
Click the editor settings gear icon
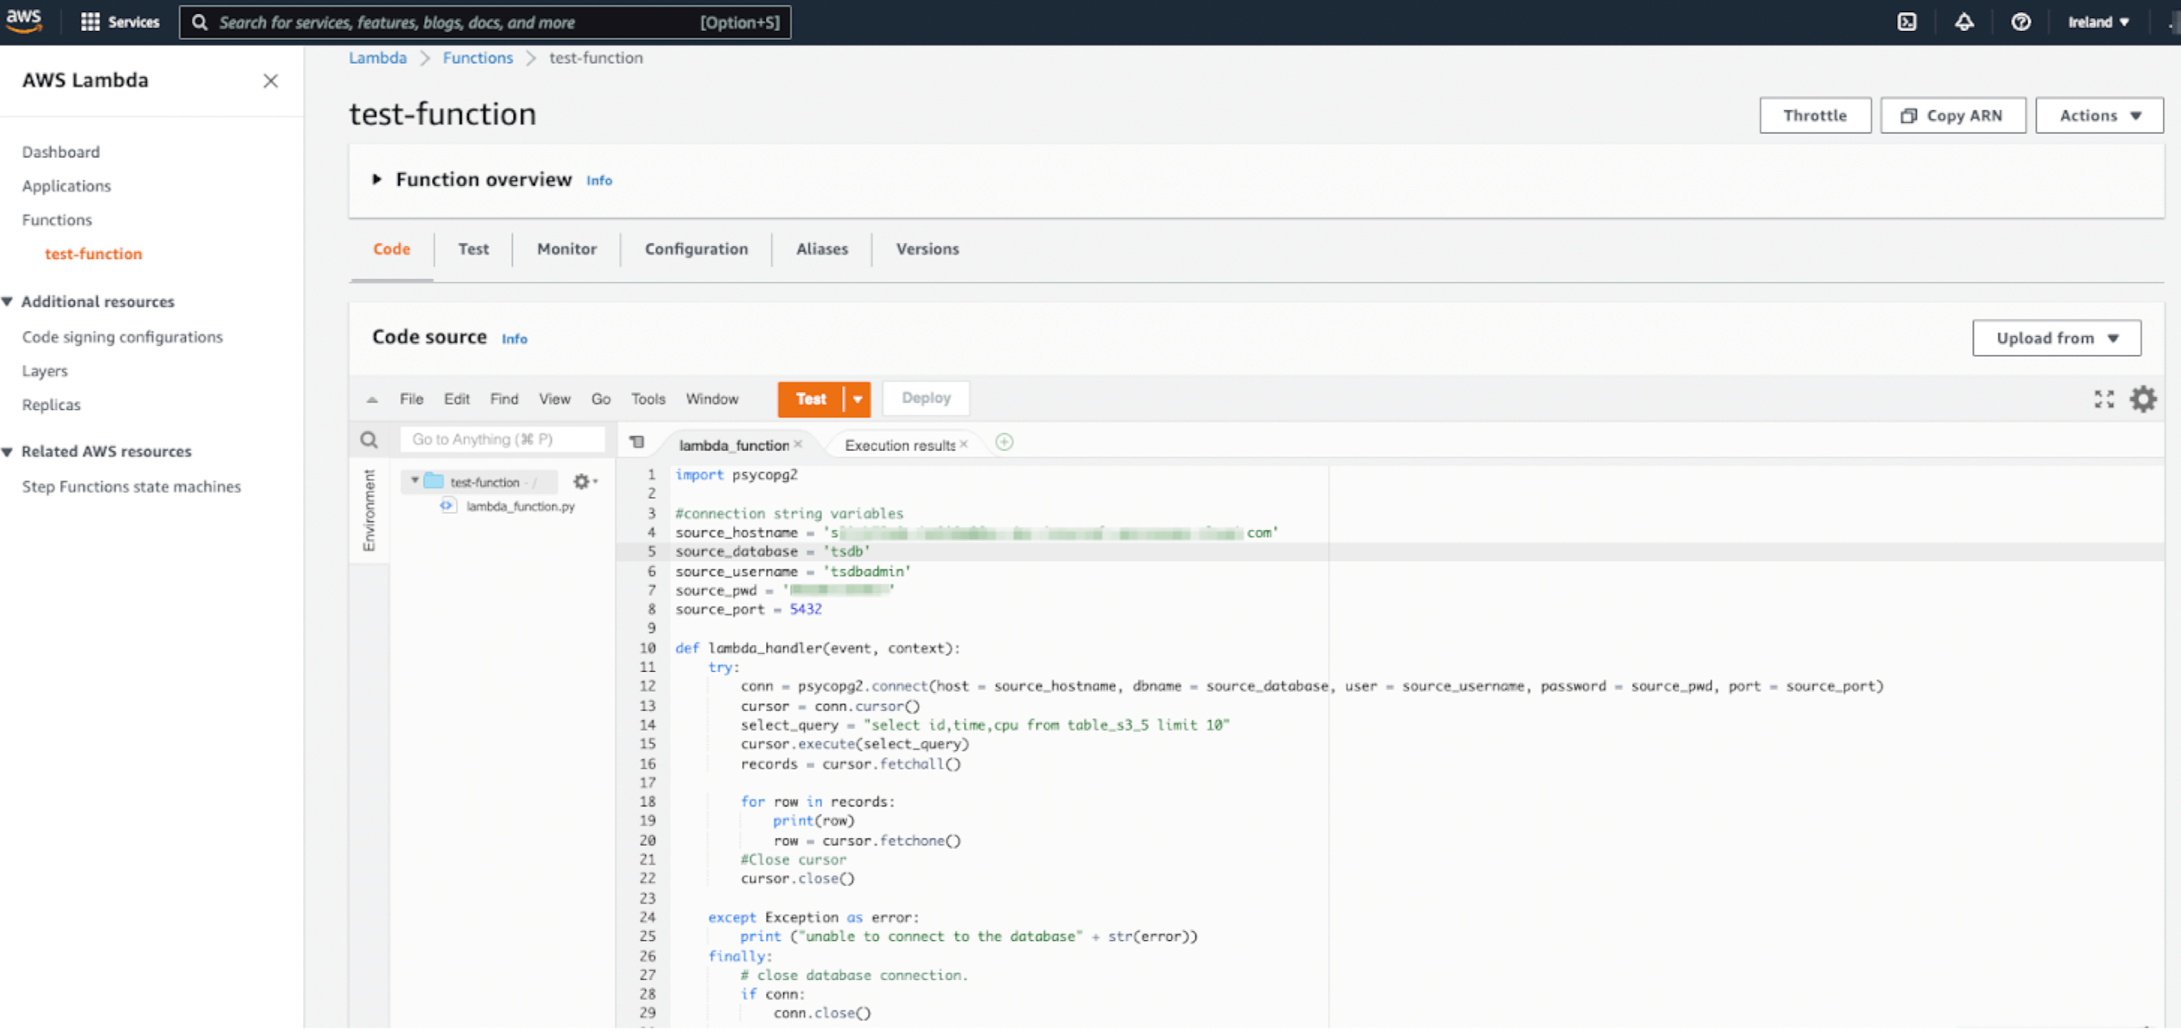coord(2142,399)
